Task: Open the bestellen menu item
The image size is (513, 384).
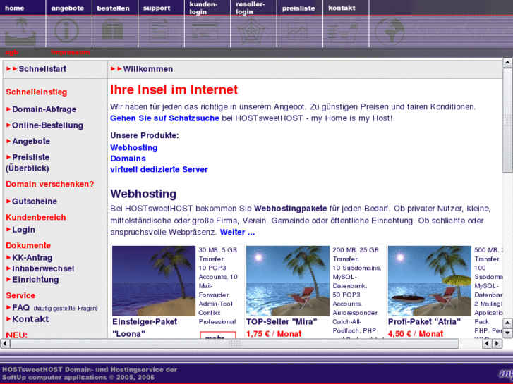Action: click(113, 8)
